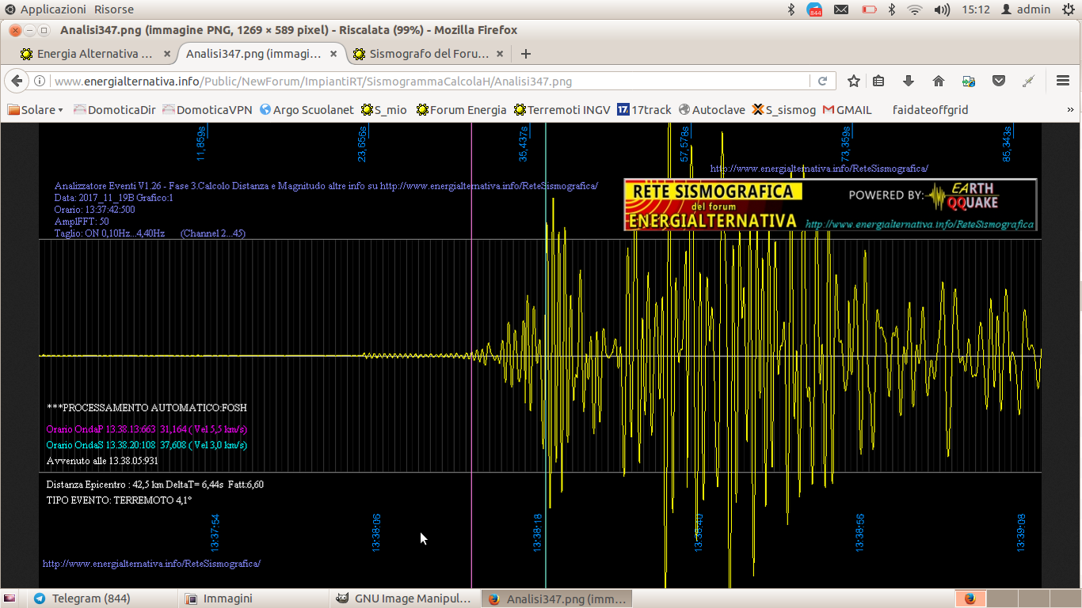1082x608 pixels.
Task: Show bookmarks list icon in toolbar
Action: point(878,81)
